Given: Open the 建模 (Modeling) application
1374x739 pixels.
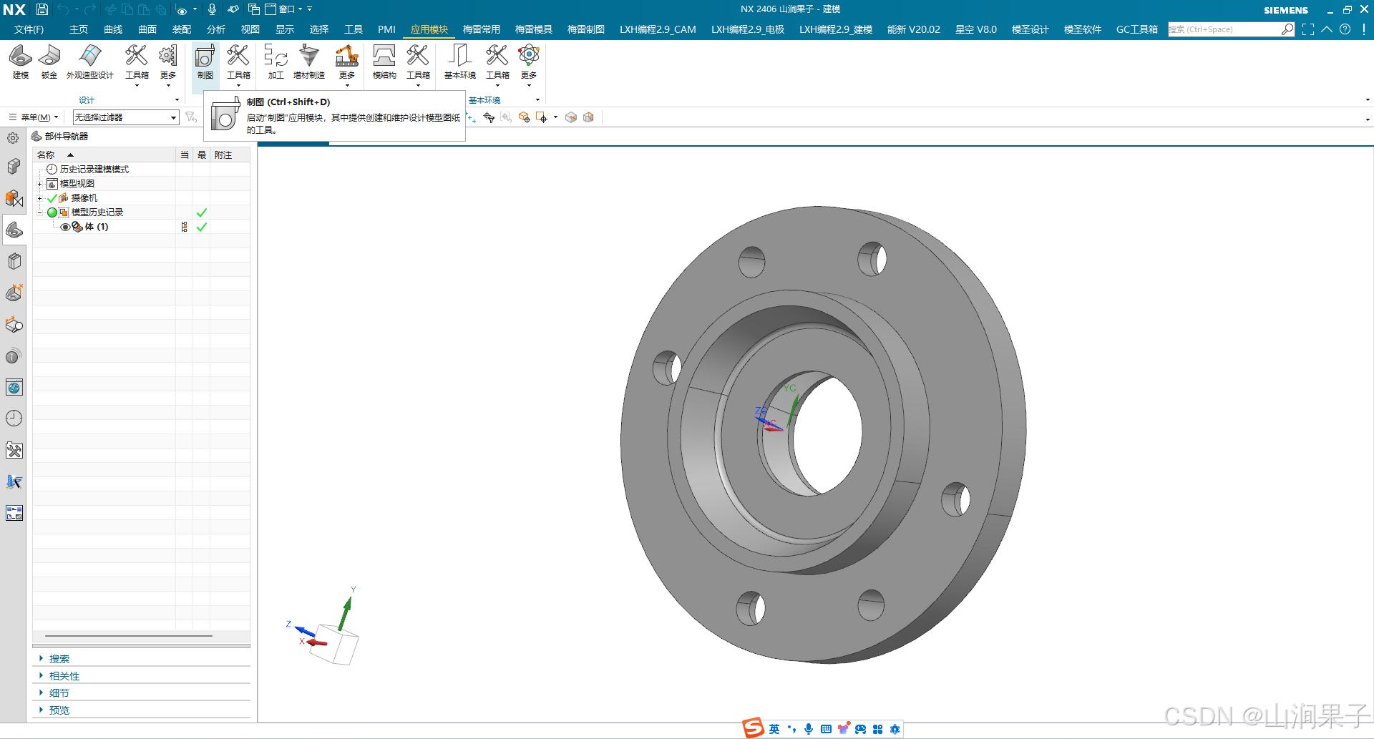Looking at the screenshot, I should pos(21,62).
